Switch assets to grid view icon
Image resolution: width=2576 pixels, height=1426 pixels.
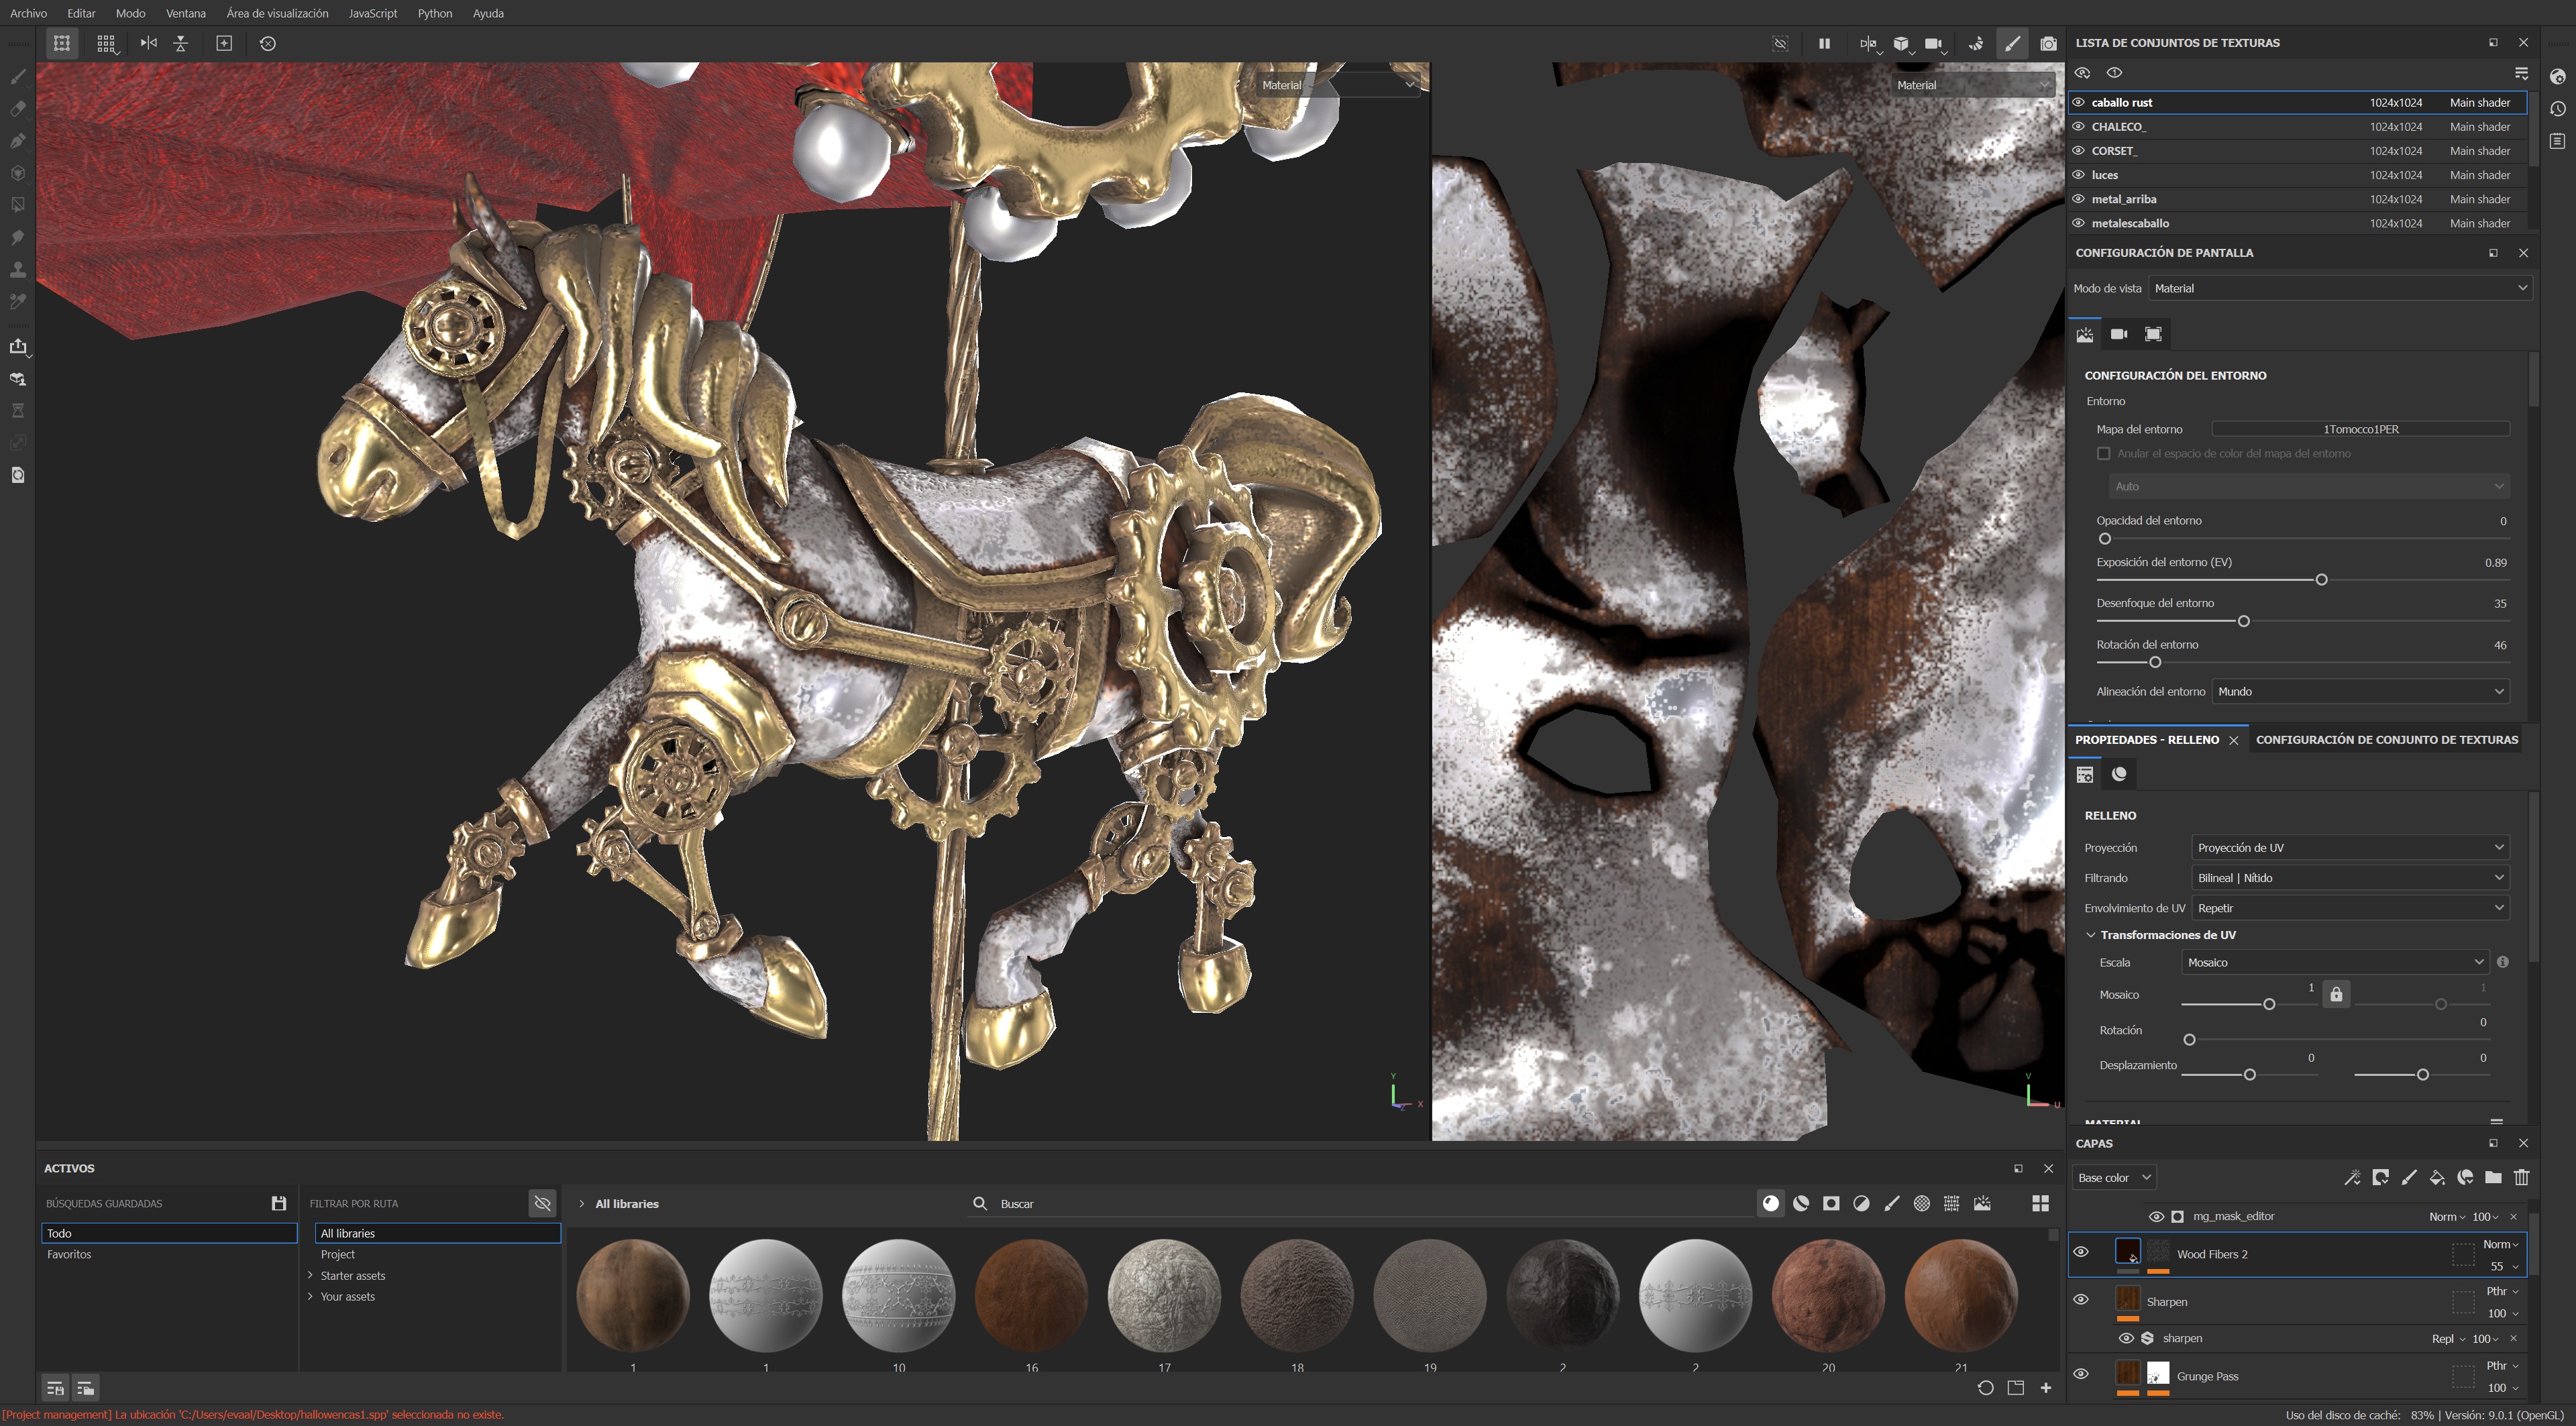[2040, 1203]
